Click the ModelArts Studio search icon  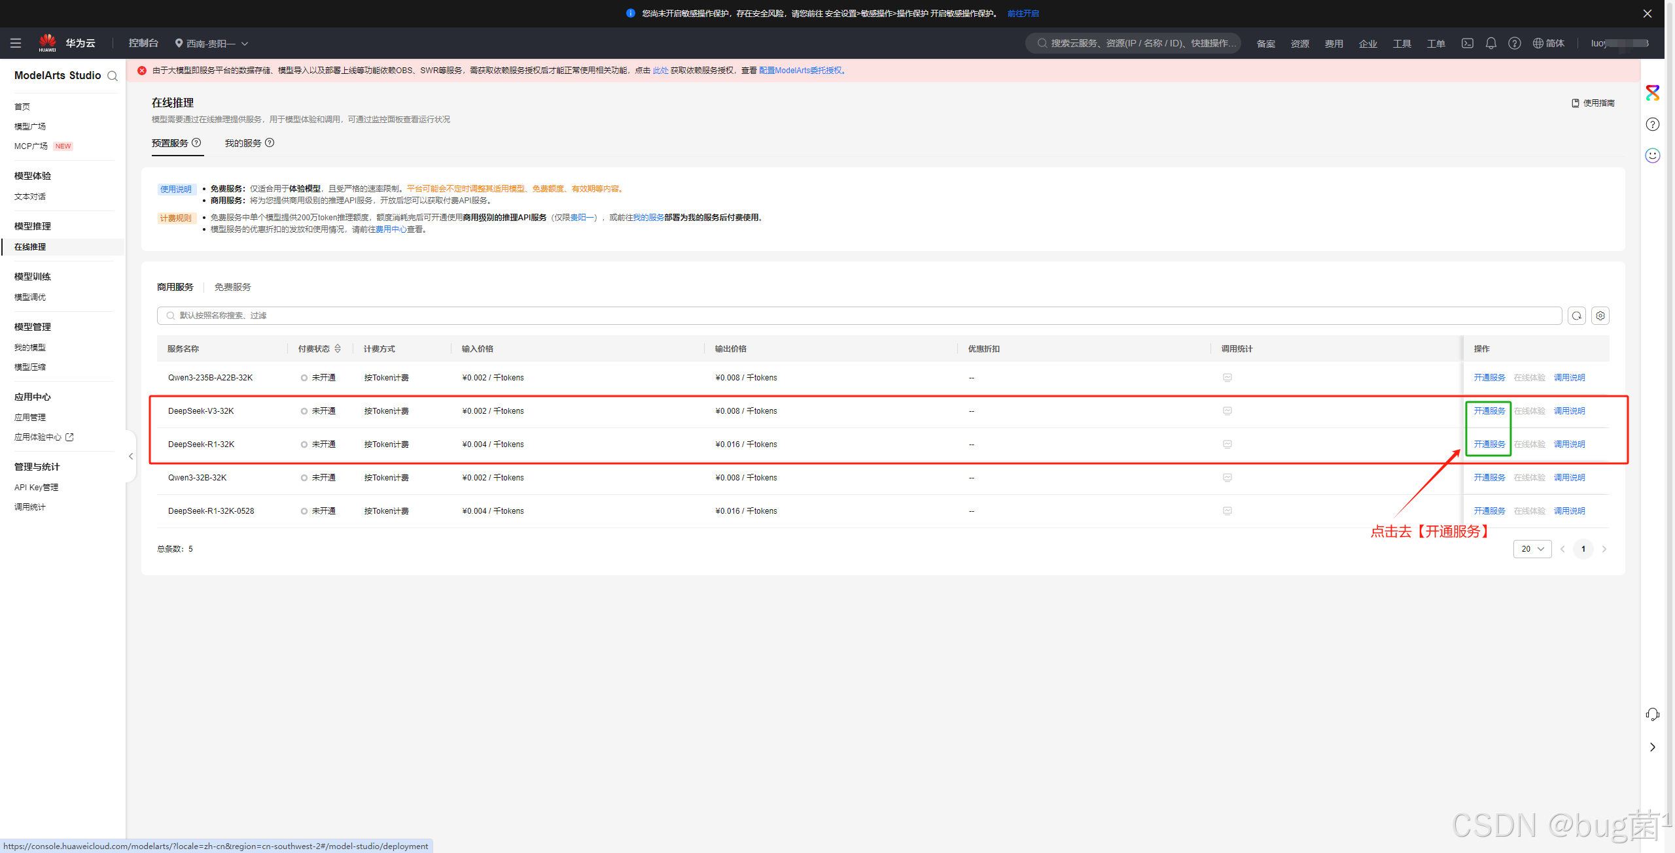tap(113, 76)
